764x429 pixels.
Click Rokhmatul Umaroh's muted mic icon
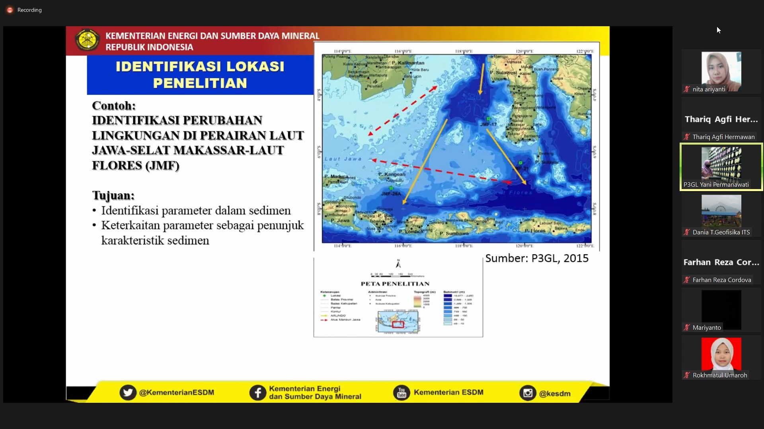click(x=687, y=375)
